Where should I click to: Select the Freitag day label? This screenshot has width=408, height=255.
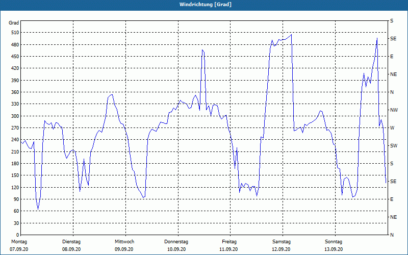229,242
